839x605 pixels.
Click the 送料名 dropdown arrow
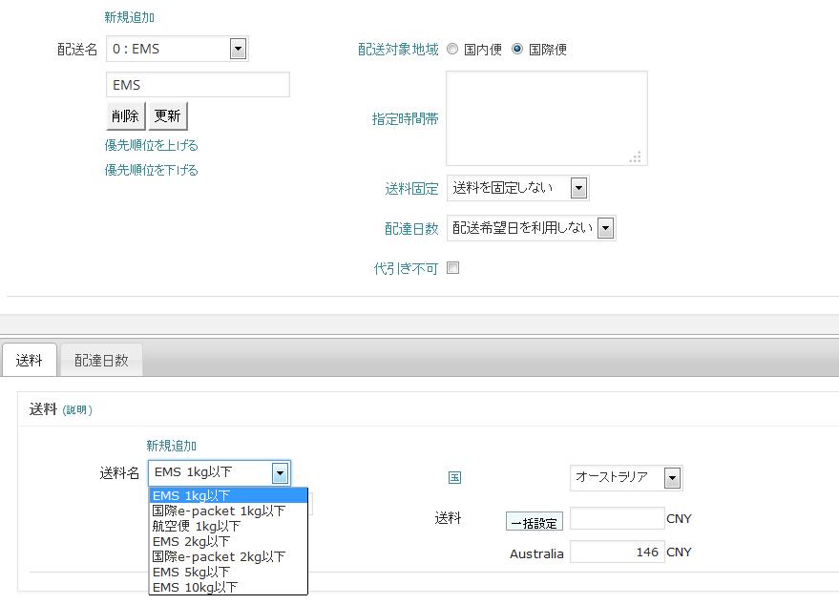(x=280, y=473)
